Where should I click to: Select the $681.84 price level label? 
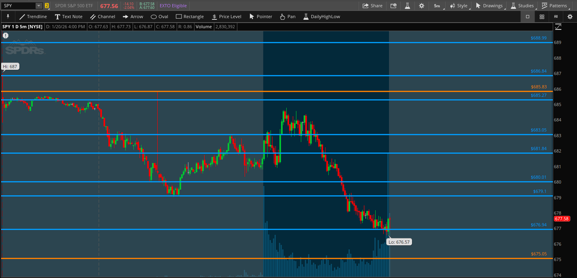click(539, 149)
